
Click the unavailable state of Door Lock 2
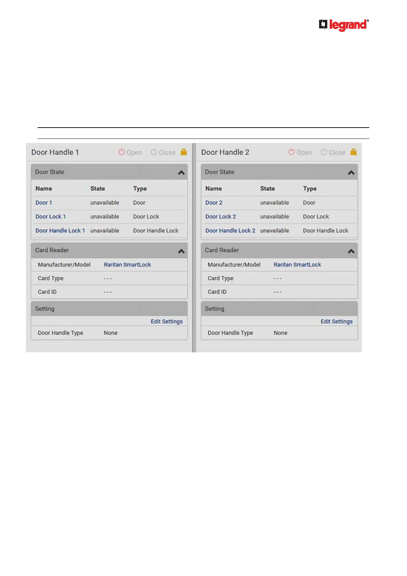[275, 217]
